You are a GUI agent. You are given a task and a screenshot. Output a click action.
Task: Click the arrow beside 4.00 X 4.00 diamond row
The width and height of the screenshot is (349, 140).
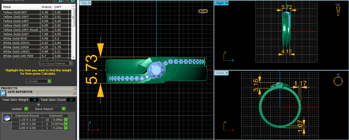66,128
